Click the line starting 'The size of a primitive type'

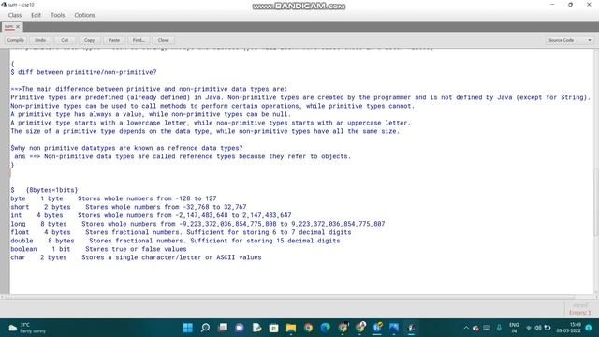pyautogui.click(x=205, y=131)
